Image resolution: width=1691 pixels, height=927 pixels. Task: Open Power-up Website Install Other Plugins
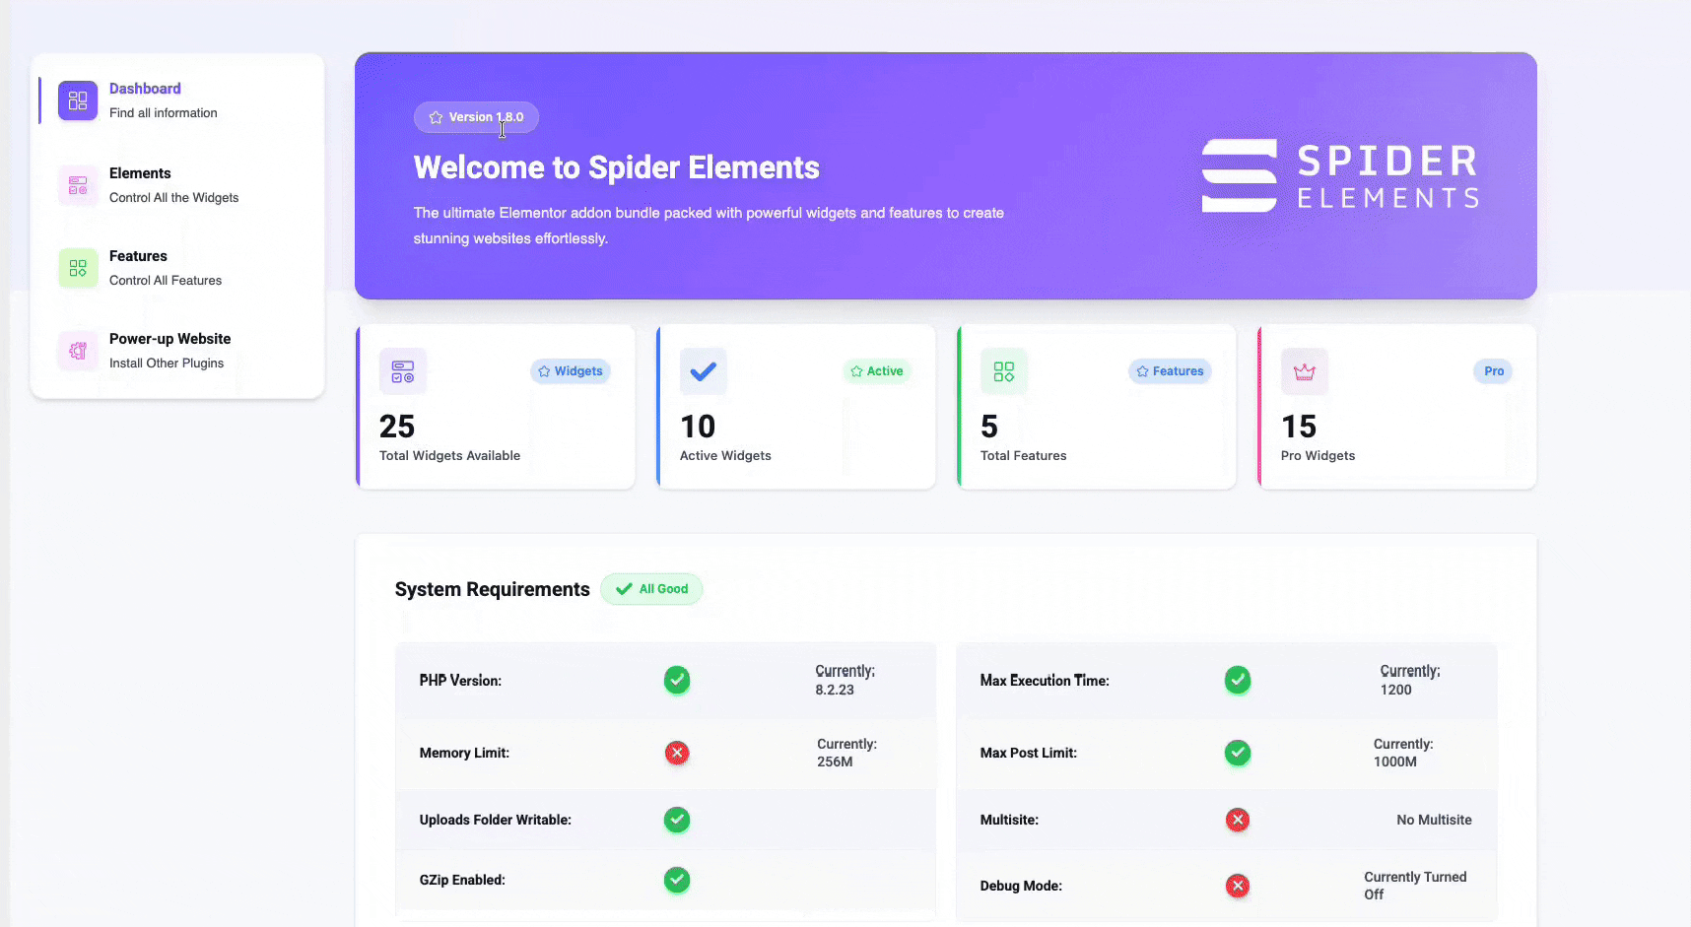coord(177,351)
